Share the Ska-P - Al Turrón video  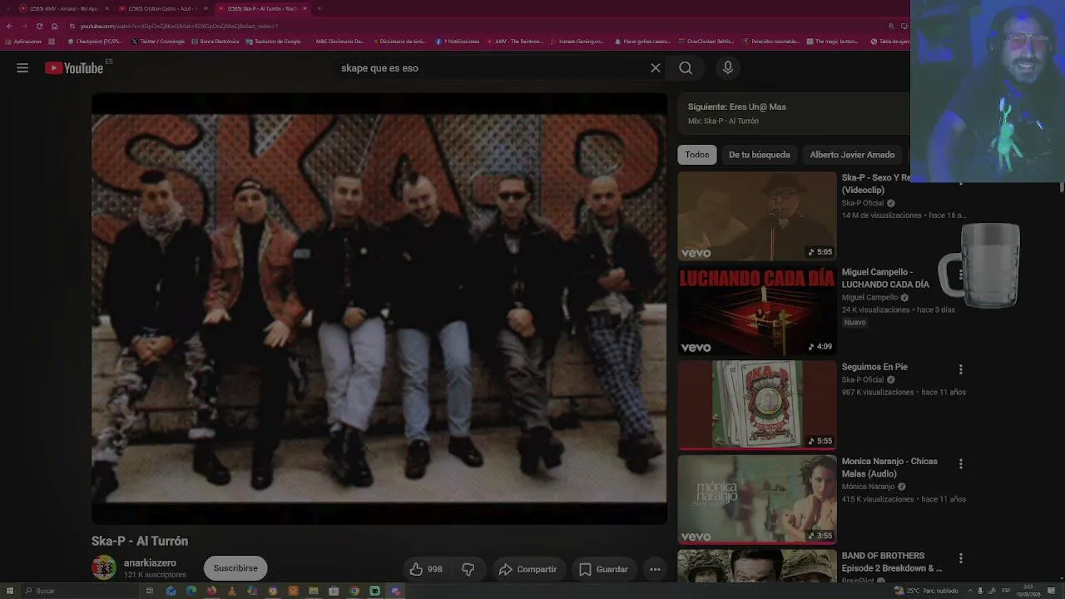(528, 569)
